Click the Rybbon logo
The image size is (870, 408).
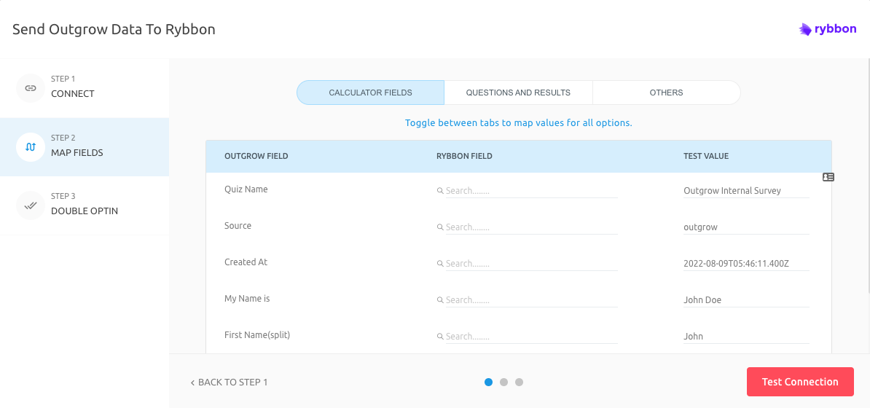click(827, 29)
